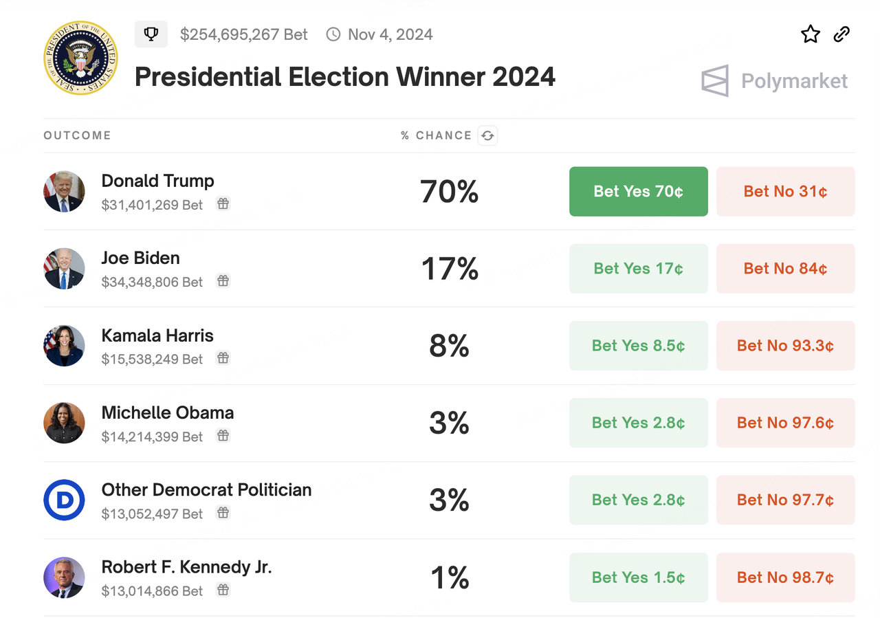Image resolution: width=880 pixels, height=618 pixels.
Task: Open gift icon beside Donald Trump bet
Action: point(223,204)
